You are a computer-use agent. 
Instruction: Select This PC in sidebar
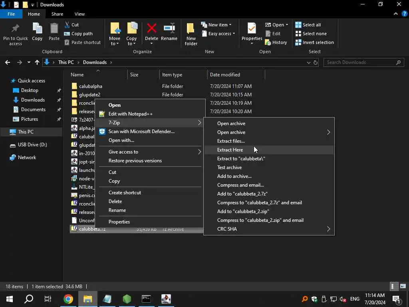[x=26, y=132]
